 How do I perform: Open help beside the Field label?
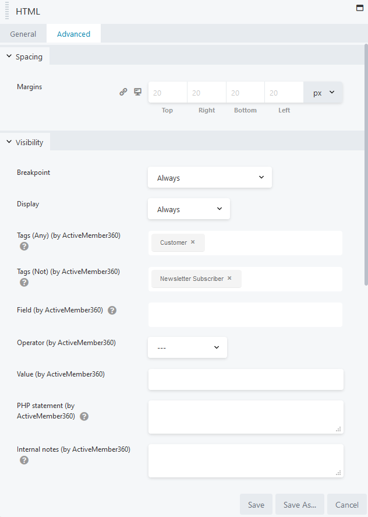tap(112, 310)
